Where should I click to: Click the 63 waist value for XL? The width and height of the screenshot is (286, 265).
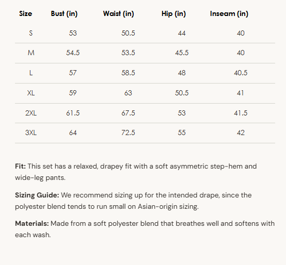(128, 93)
